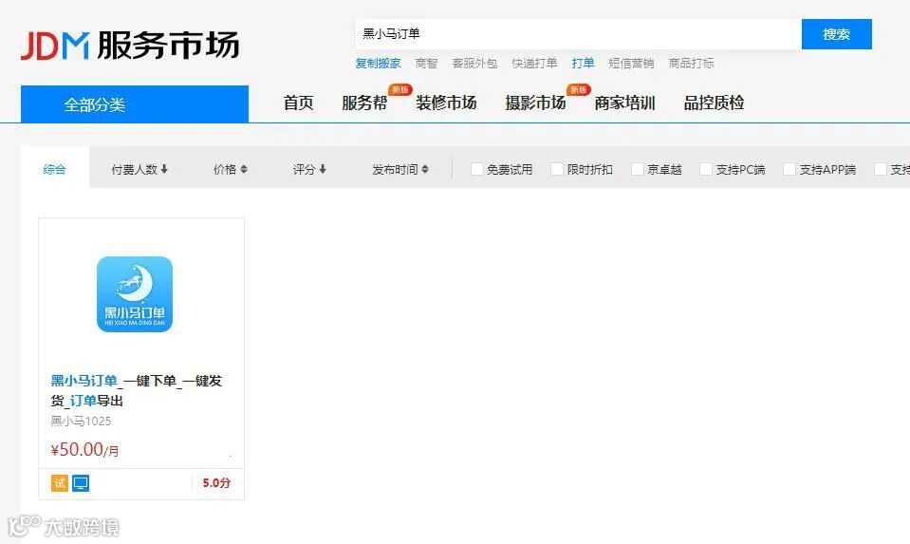Click the 搜索 search button
910x544 pixels.
[x=836, y=34]
